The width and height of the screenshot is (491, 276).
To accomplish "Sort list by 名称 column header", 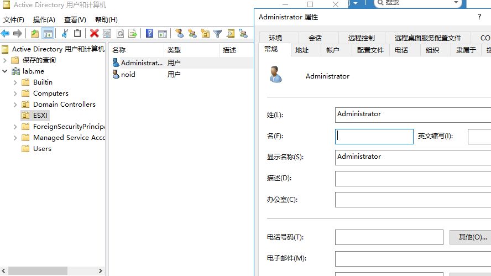I will coord(137,50).
